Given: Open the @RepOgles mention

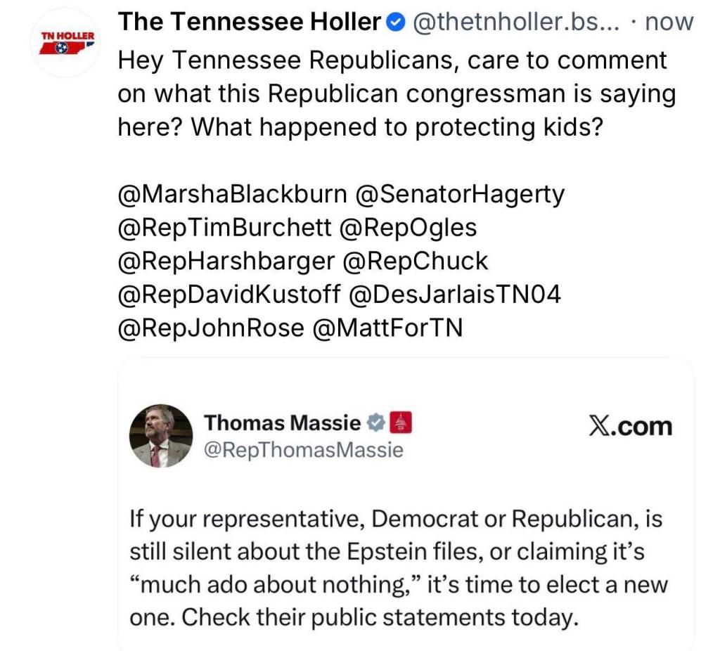Looking at the screenshot, I should point(408,228).
